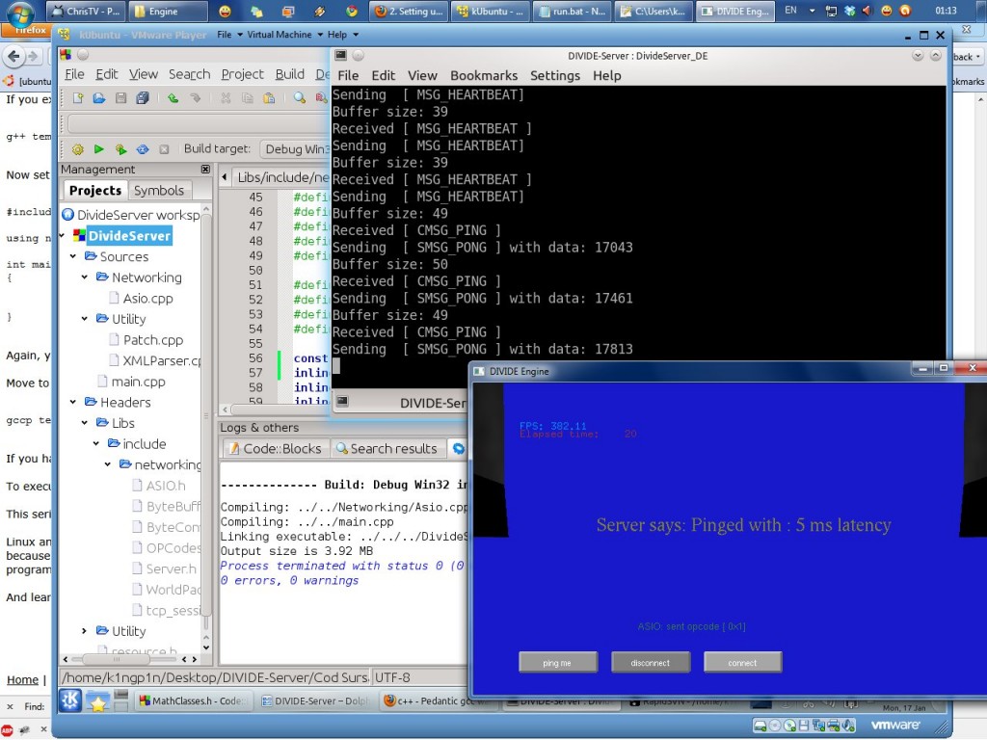Click the Abort build X icon
Image resolution: width=987 pixels, height=740 pixels.
point(164,149)
